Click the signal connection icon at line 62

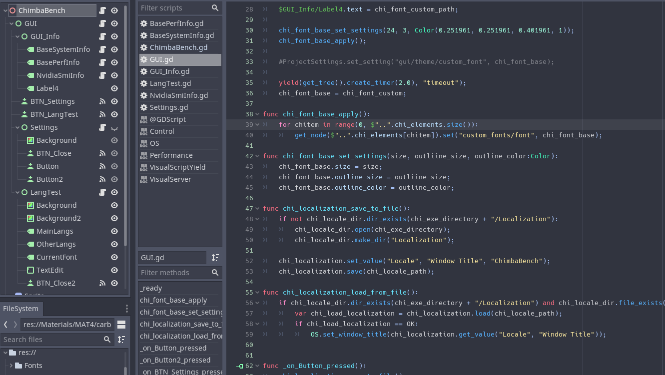tap(240, 366)
